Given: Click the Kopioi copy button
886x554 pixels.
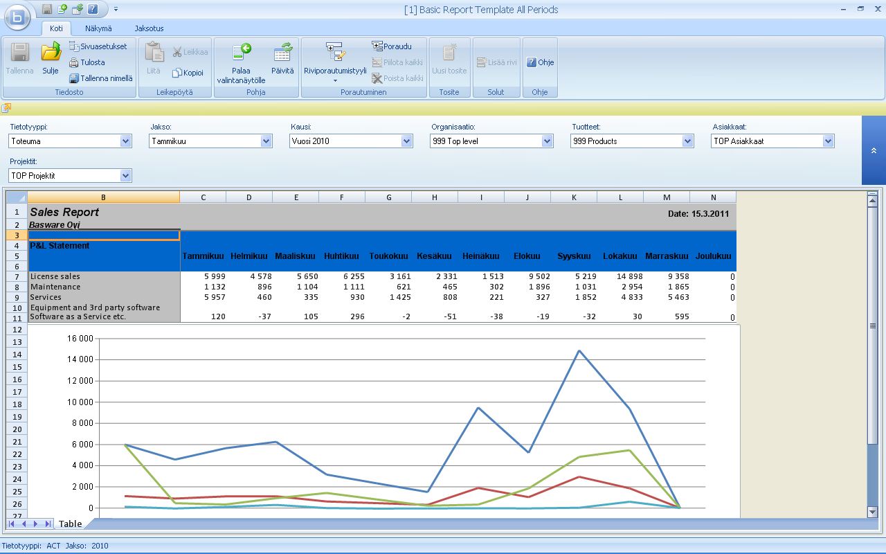Looking at the screenshot, I should [188, 73].
